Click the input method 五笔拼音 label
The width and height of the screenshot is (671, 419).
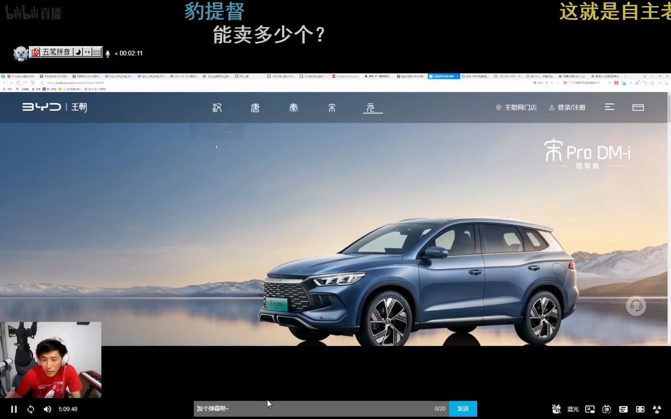56,52
